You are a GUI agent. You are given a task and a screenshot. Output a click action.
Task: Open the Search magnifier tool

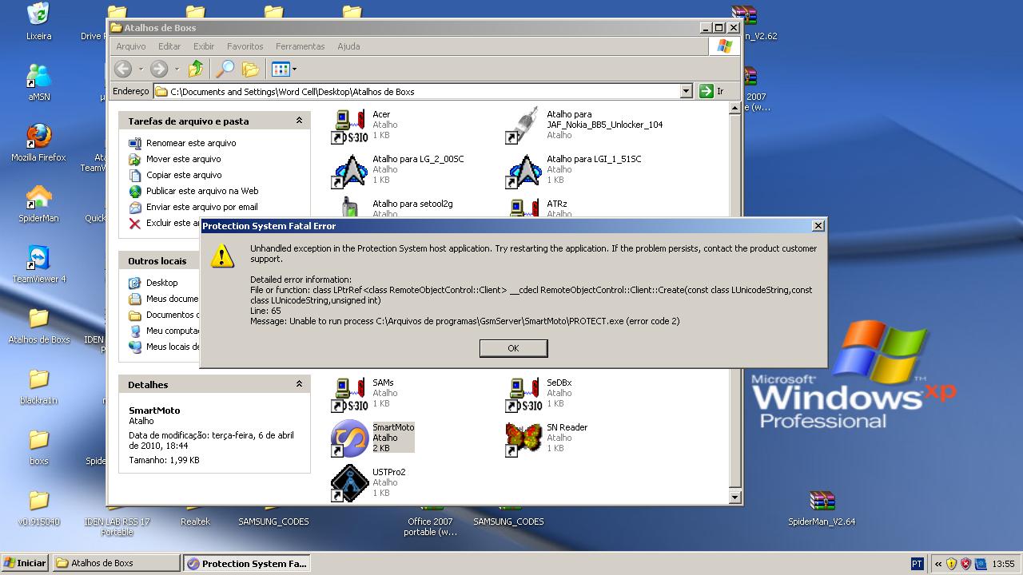225,69
